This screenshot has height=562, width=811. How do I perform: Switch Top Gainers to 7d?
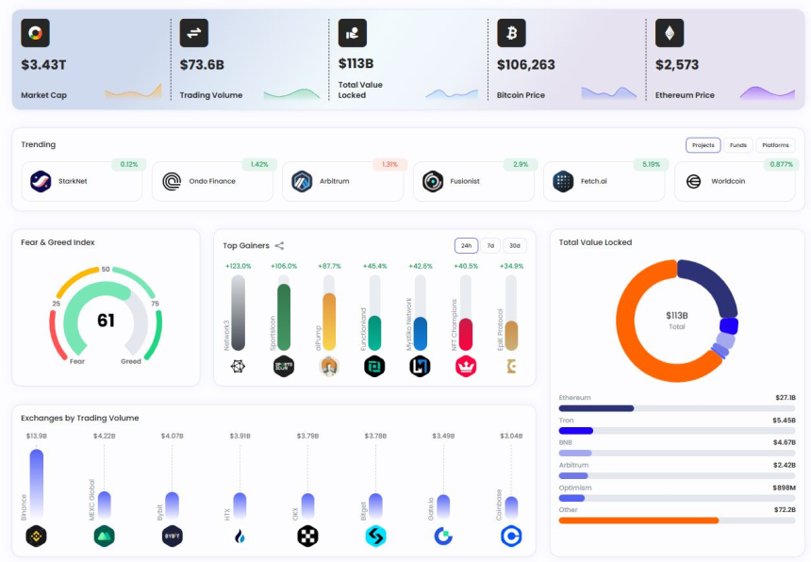(490, 245)
